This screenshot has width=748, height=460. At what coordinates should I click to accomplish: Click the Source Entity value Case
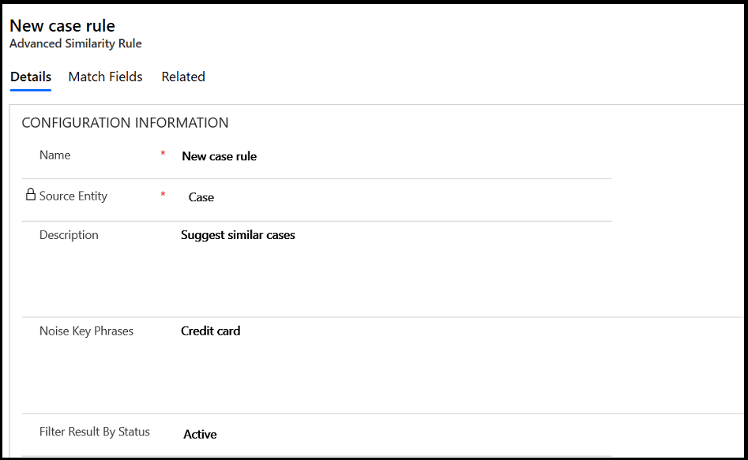[201, 197]
